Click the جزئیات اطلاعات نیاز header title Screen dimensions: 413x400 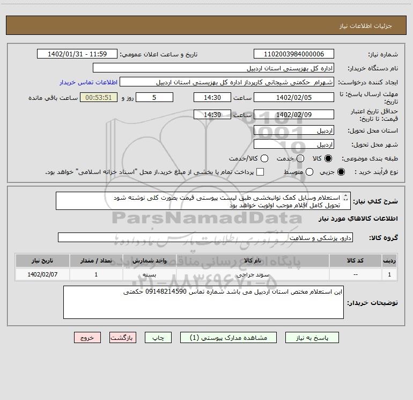coord(365,26)
